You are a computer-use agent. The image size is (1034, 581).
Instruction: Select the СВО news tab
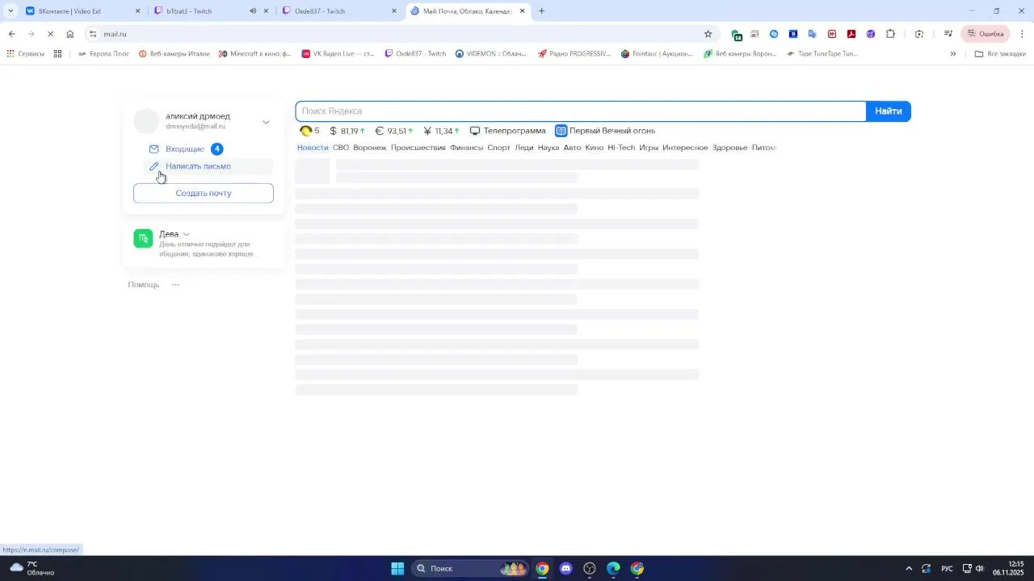tap(341, 148)
